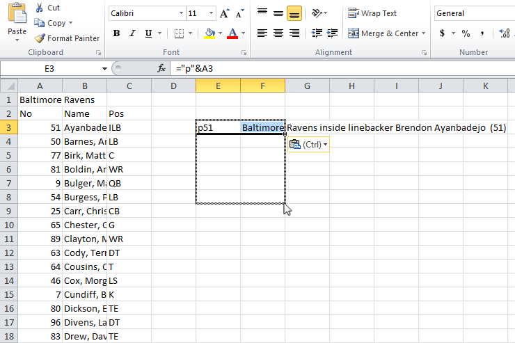Open text Orientation options
The image size is (515, 343).
(x=319, y=13)
